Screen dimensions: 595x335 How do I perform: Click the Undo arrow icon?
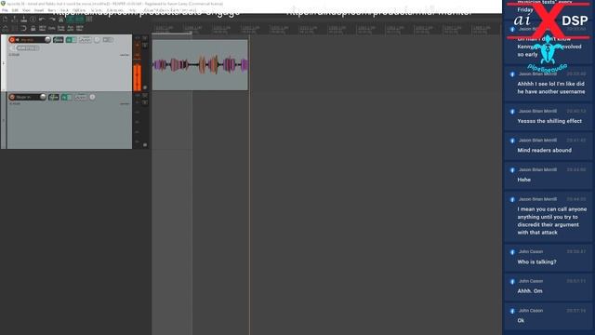pos(42,19)
